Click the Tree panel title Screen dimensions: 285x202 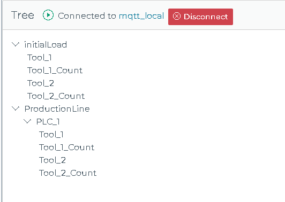(x=22, y=15)
